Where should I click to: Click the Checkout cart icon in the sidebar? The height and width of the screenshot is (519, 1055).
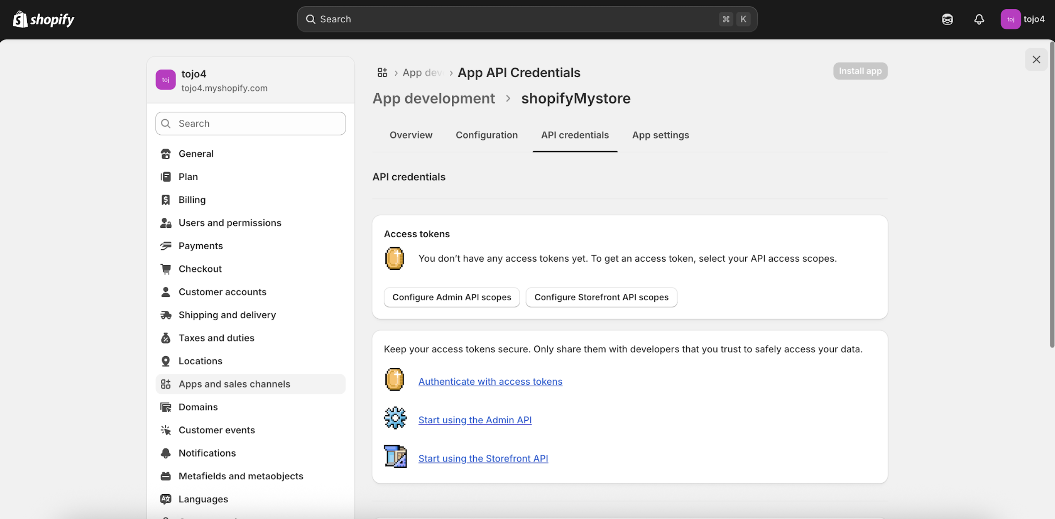[x=166, y=269]
